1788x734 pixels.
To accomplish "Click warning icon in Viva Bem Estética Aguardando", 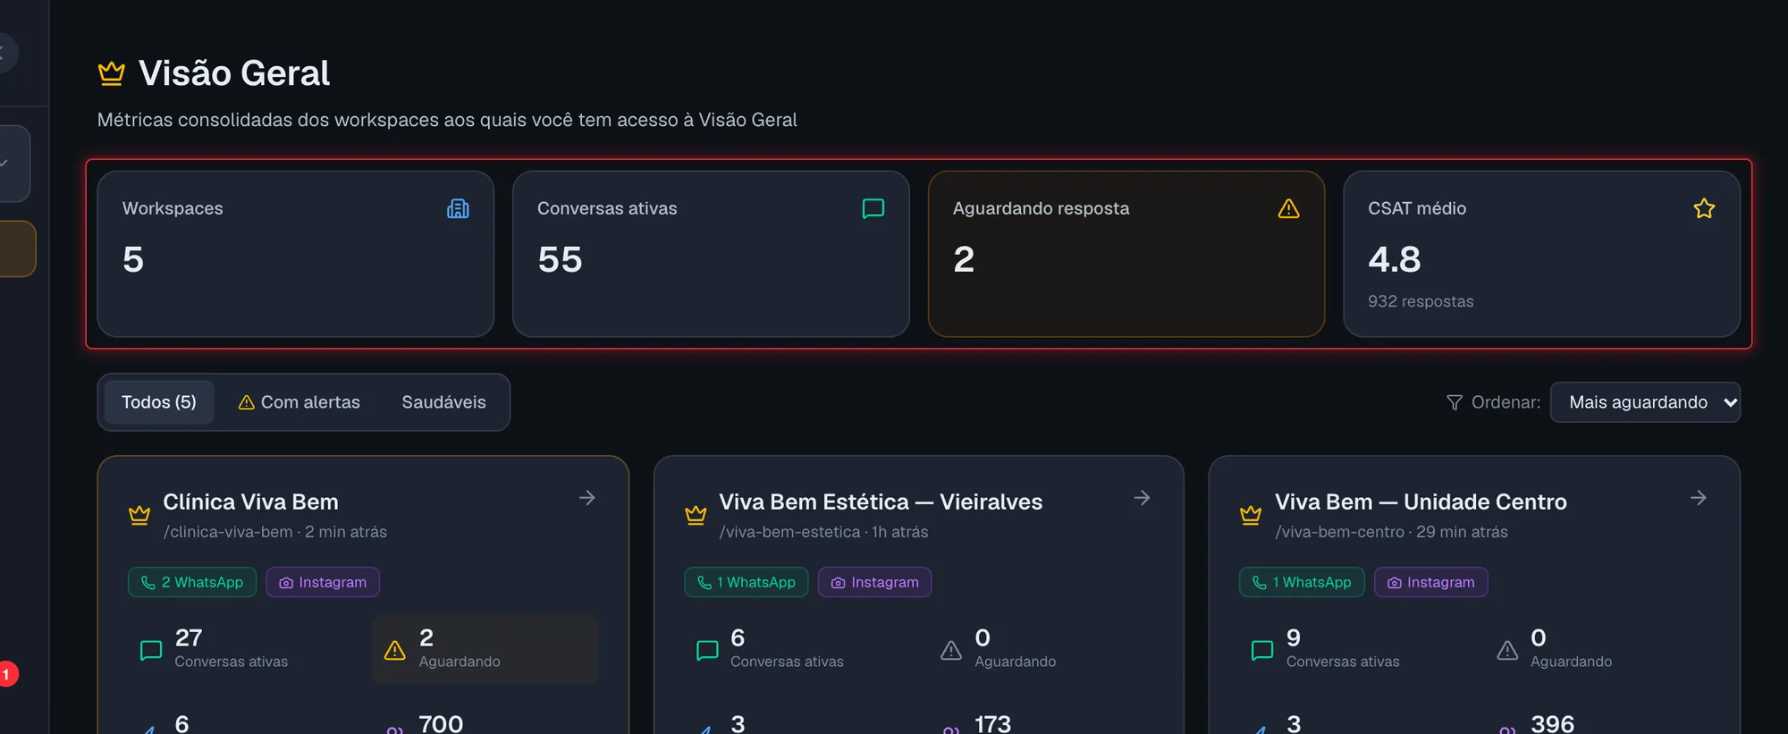I will 951,650.
